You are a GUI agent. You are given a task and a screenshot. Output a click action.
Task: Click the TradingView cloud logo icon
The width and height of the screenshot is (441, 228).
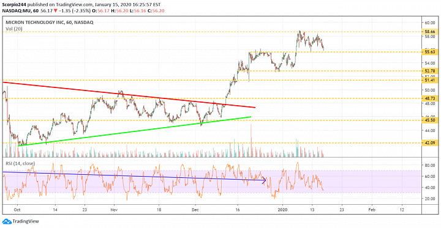coord(7,221)
